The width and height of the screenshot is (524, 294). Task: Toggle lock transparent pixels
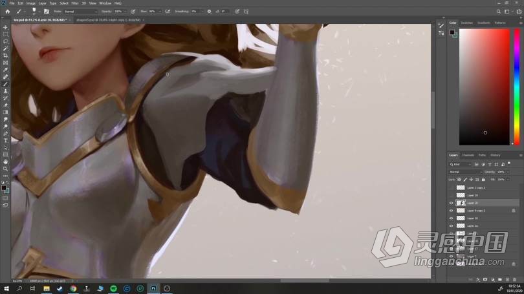[459, 180]
